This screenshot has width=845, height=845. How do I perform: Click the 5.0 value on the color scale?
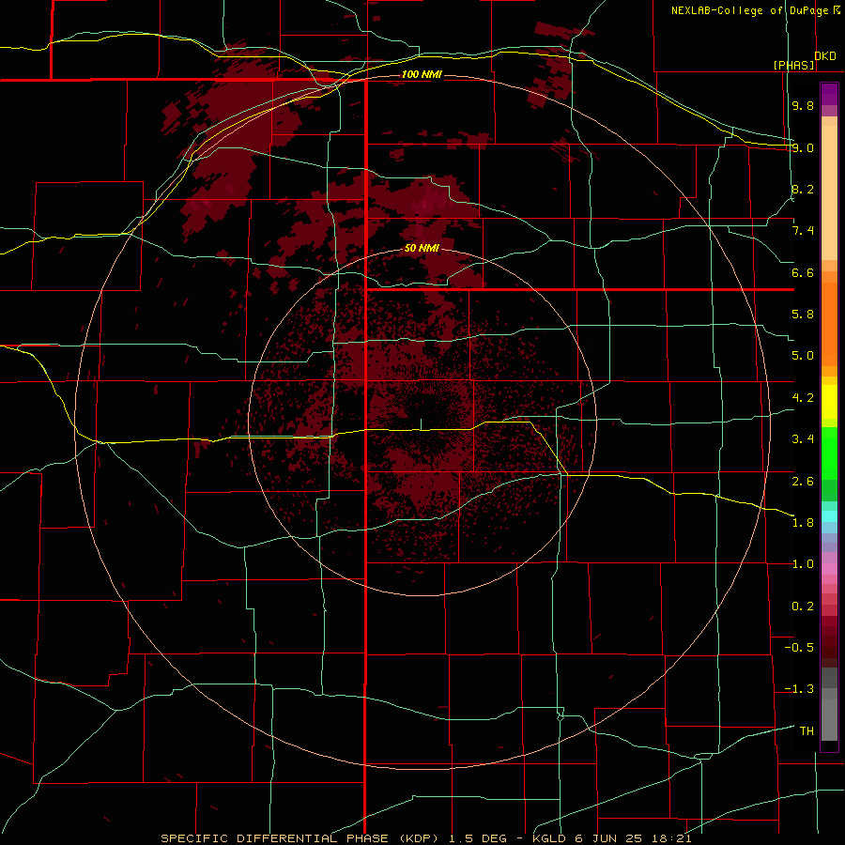point(803,356)
